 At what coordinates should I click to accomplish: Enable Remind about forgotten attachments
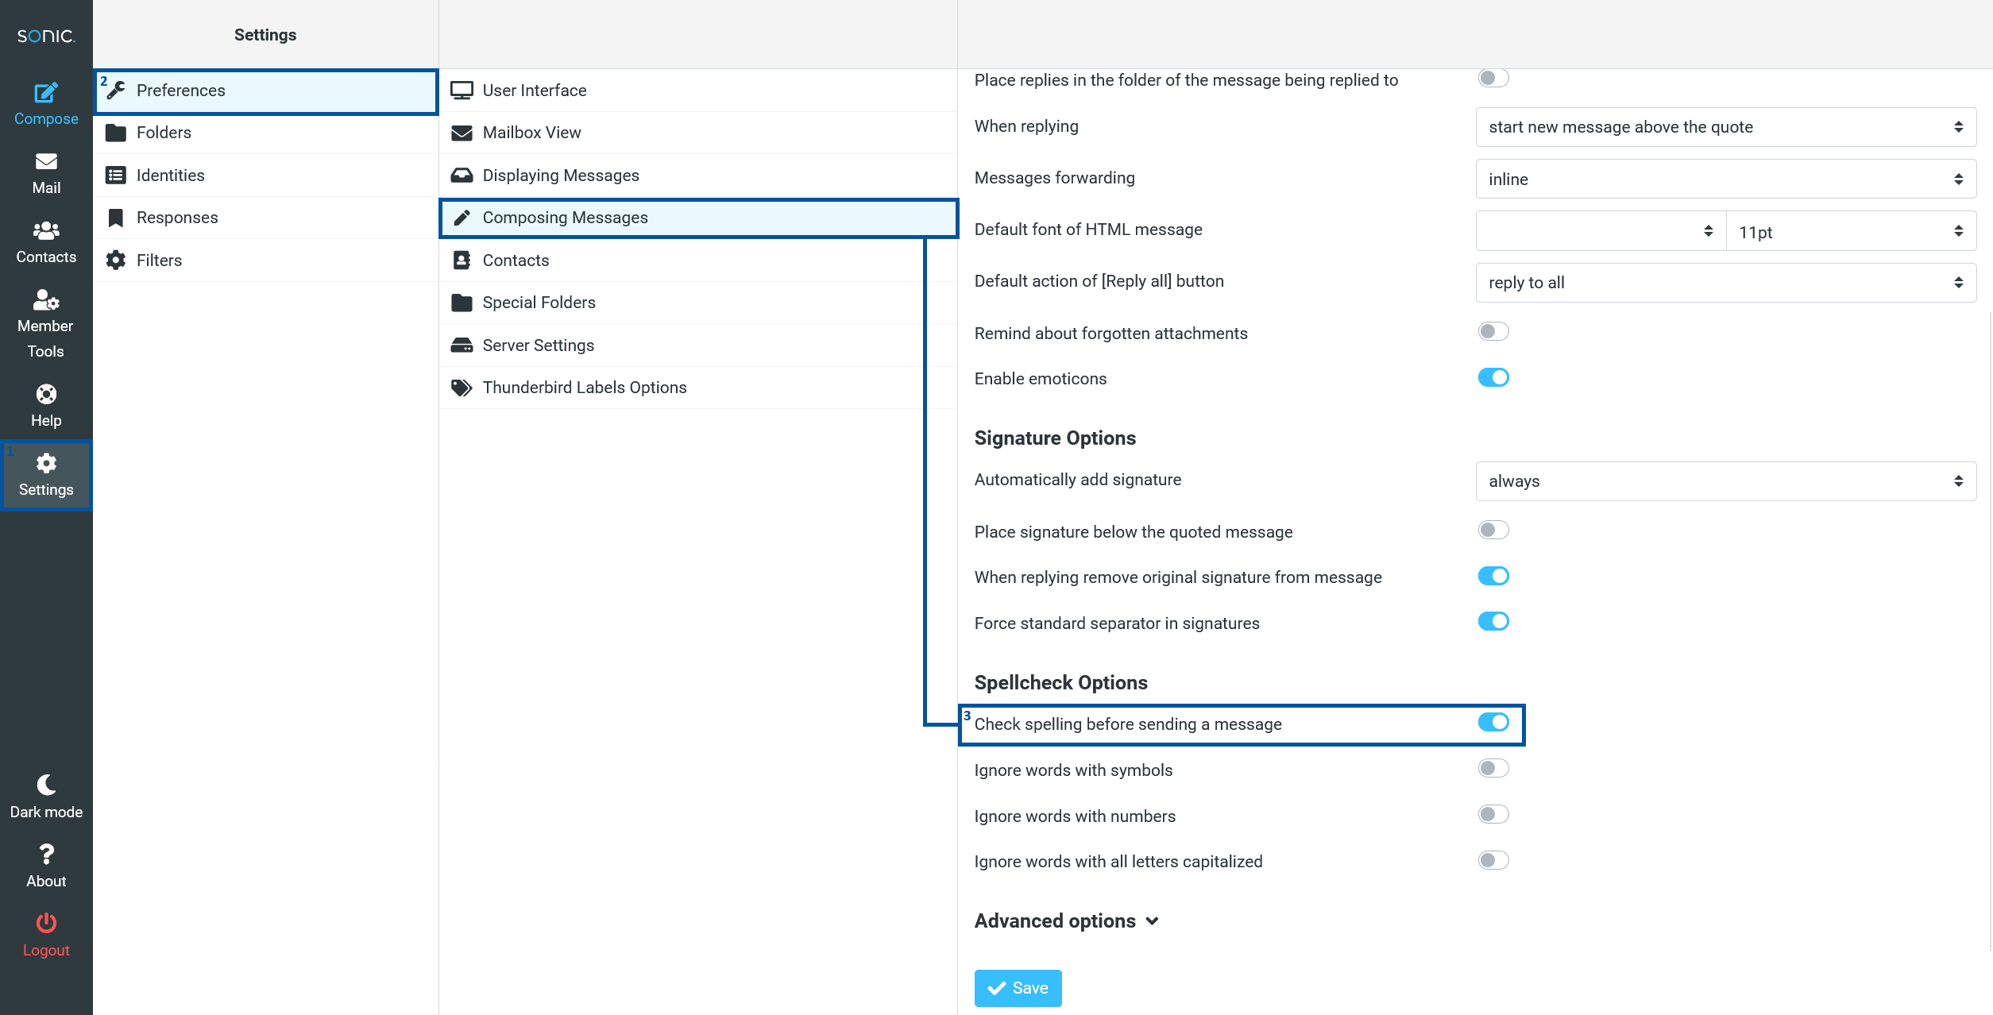coord(1493,331)
